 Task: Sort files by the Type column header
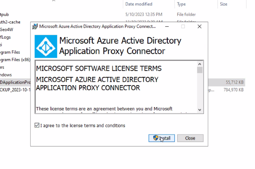(x=181, y=4)
